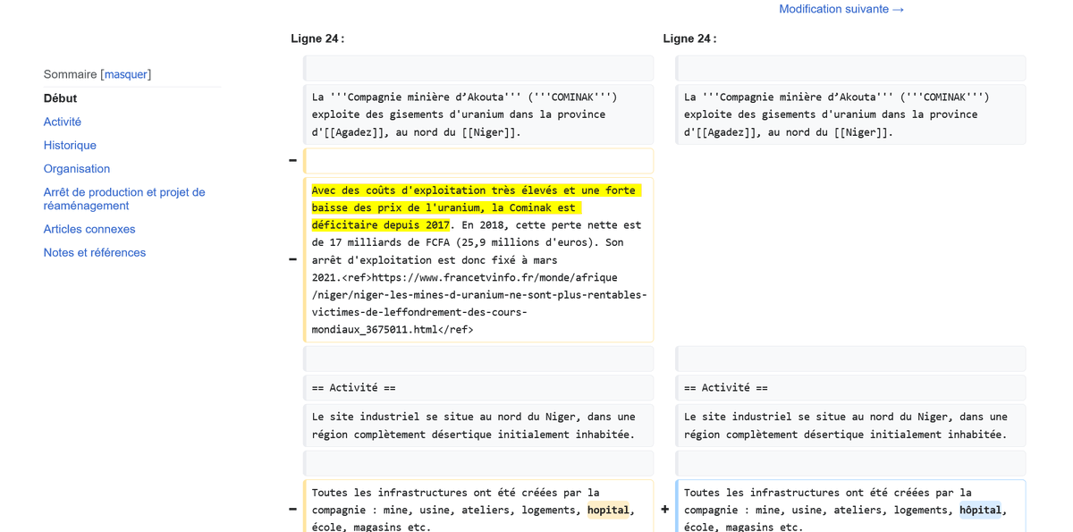The height and width of the screenshot is (532, 1073).
Task: Open the 'Modification suivante →' link
Action: pos(841,9)
